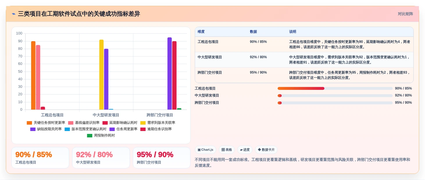Hide the 任务周更新率 legend series

123,129
